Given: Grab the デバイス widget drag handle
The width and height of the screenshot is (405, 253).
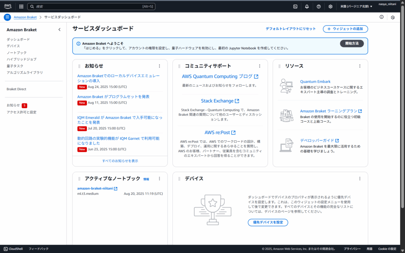Looking at the screenshot, I should pos(179,179).
